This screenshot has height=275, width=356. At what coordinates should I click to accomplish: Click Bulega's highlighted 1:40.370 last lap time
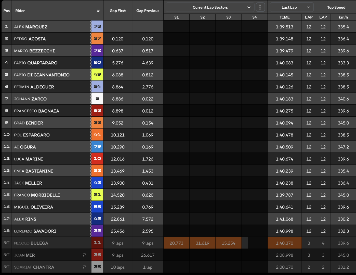coord(284,243)
